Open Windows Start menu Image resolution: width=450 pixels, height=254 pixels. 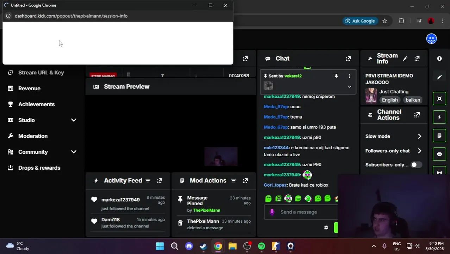(x=160, y=246)
